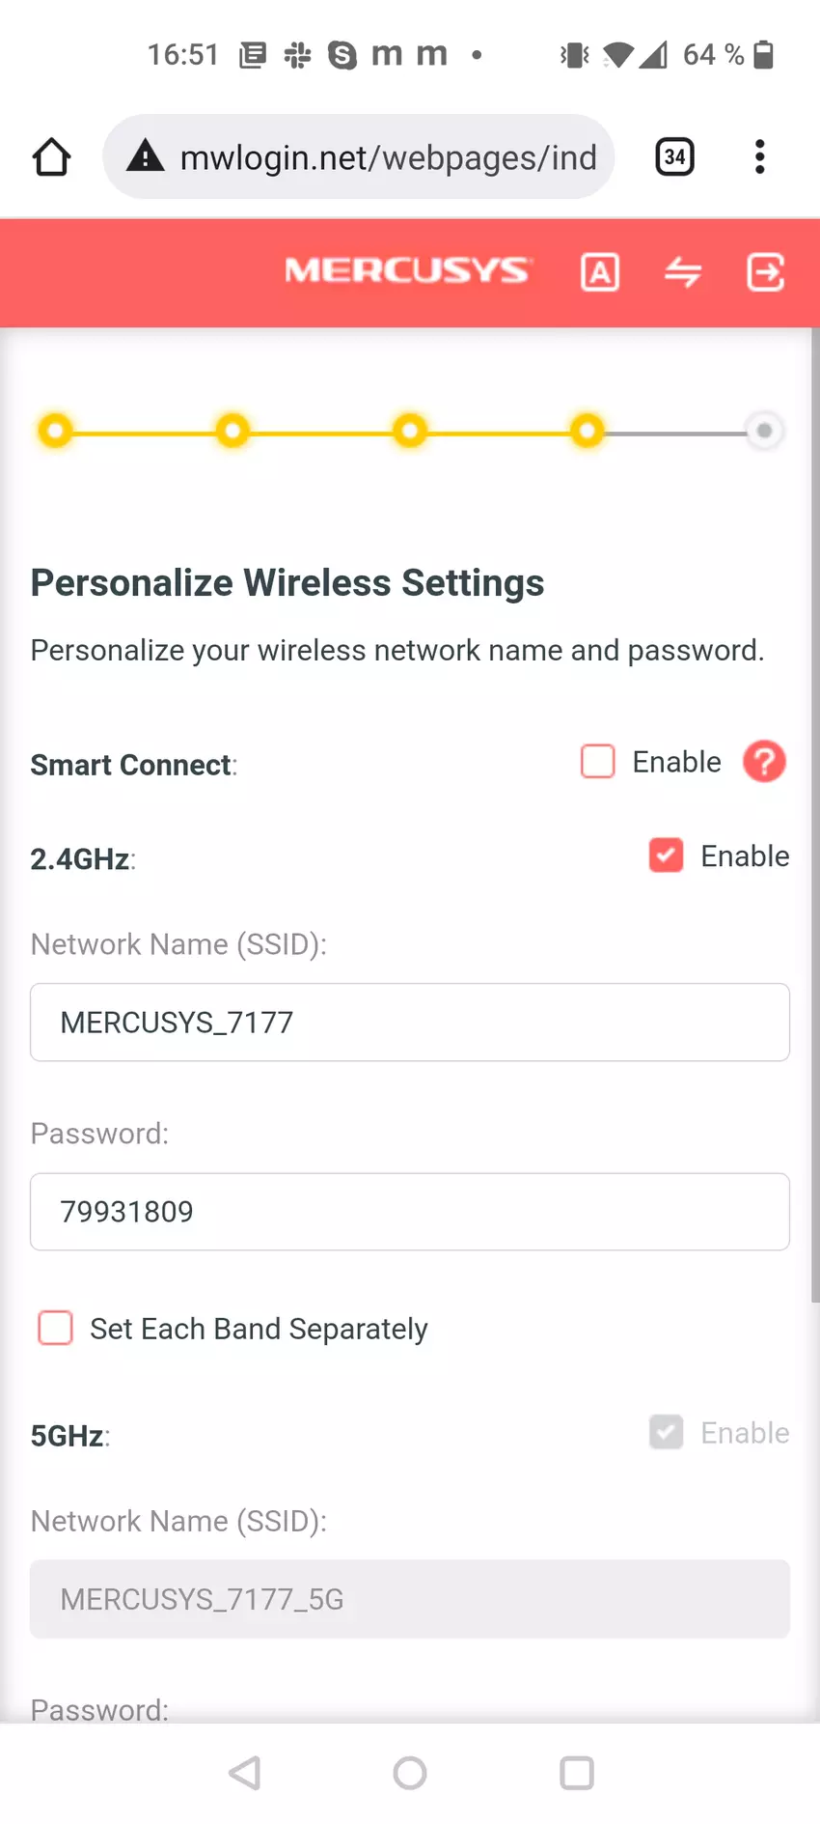Enable the Smart Connect checkbox
Screen dimensions: 820x1824
(598, 762)
